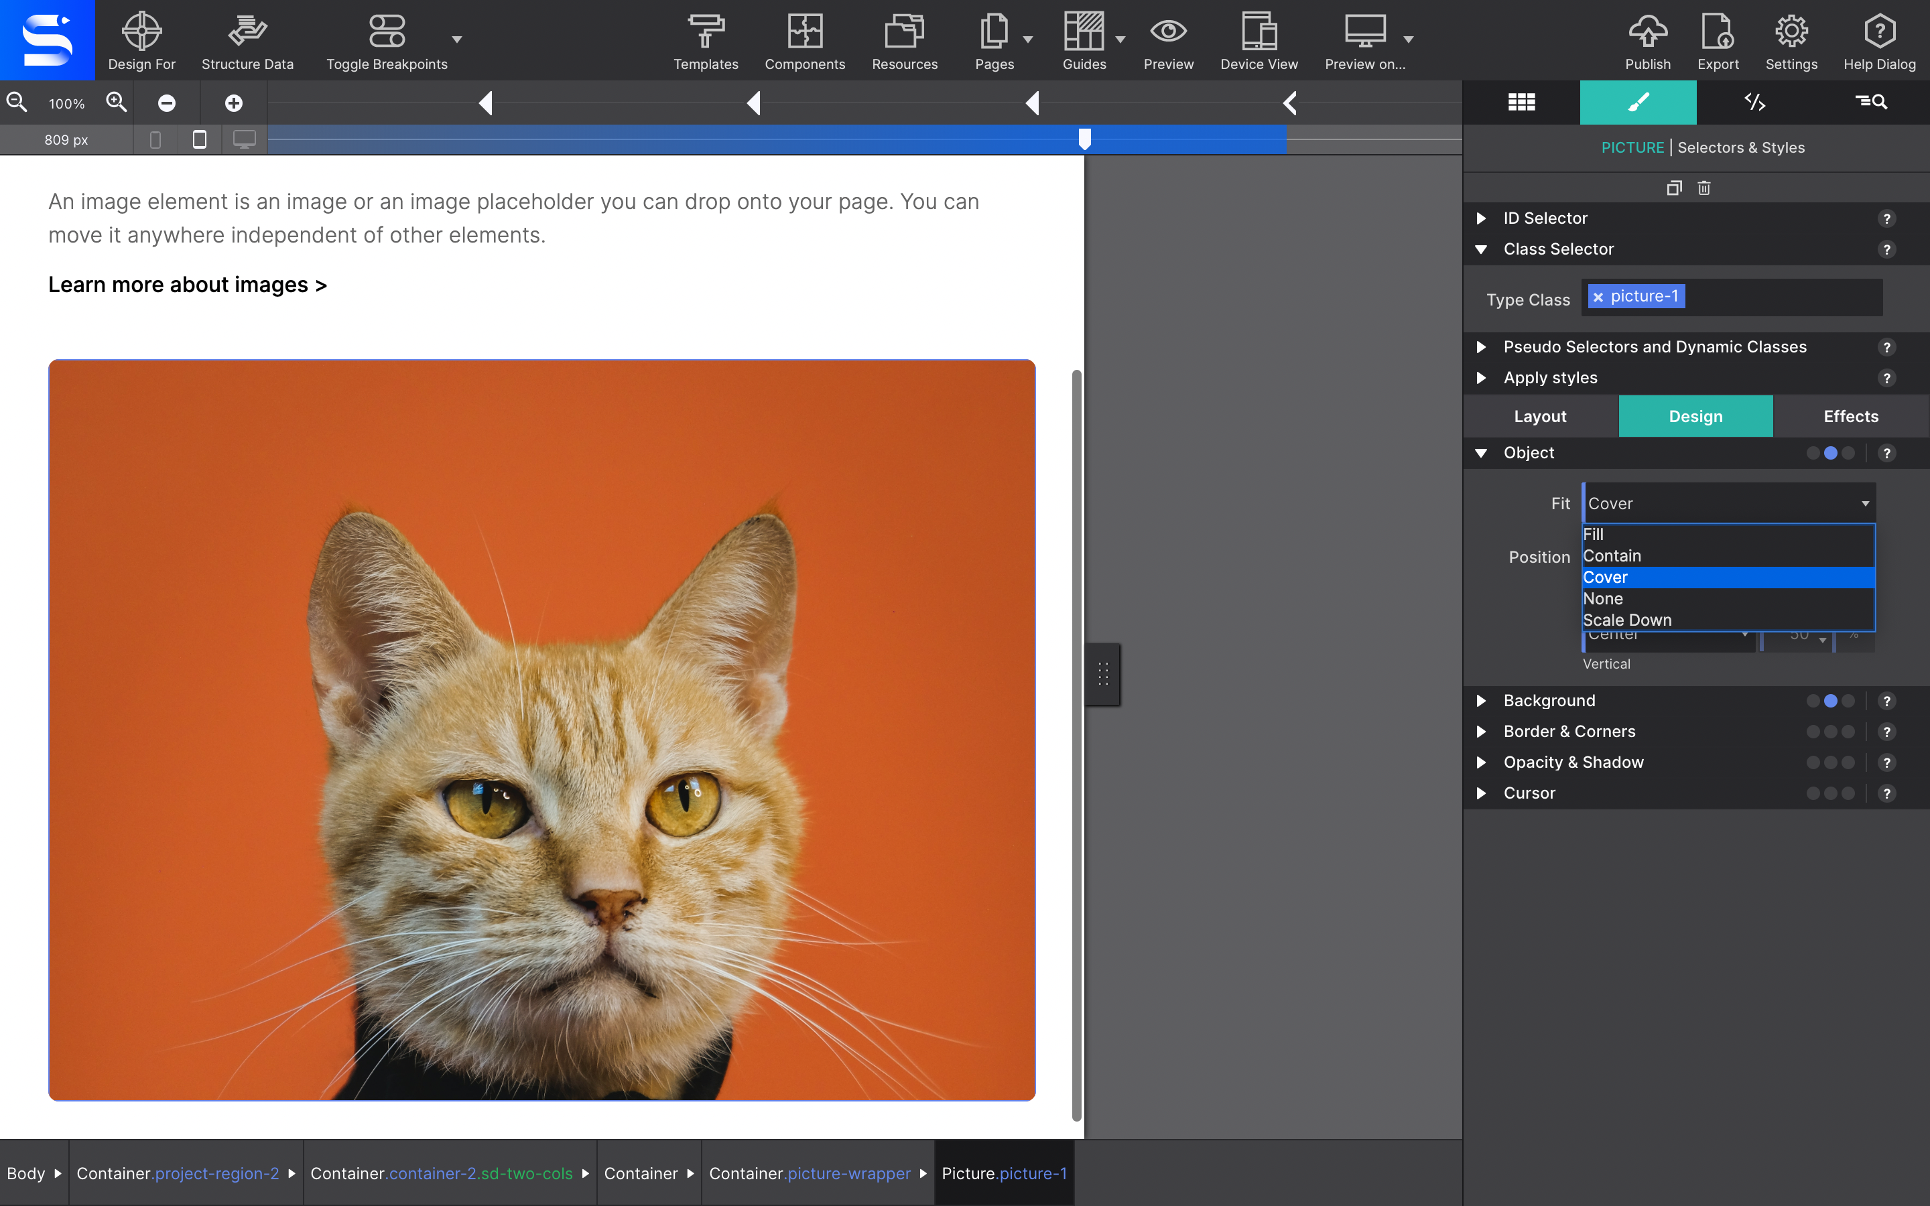The height and width of the screenshot is (1206, 1930).
Task: Open the grid panel tab icon
Action: point(1522,102)
